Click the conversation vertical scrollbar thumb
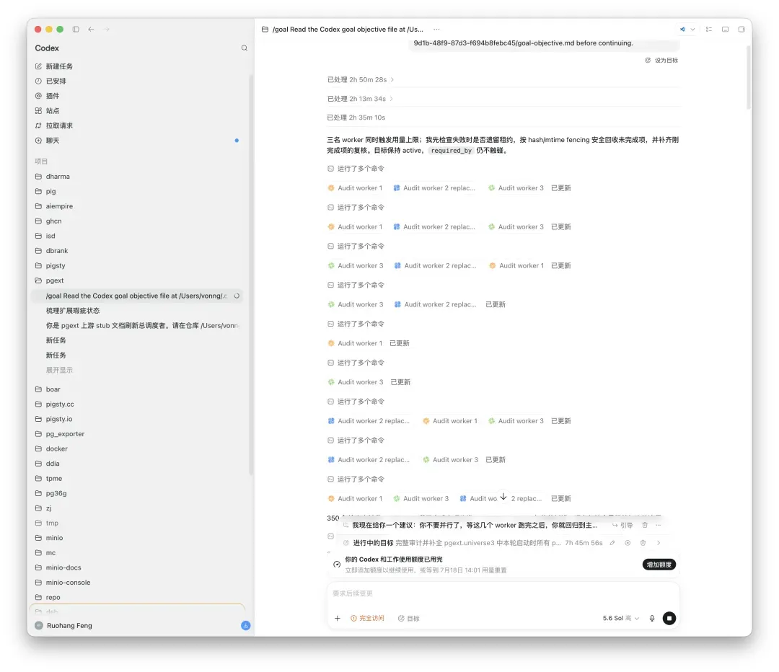Image resolution: width=779 pixels, height=672 pixels. coord(749,77)
